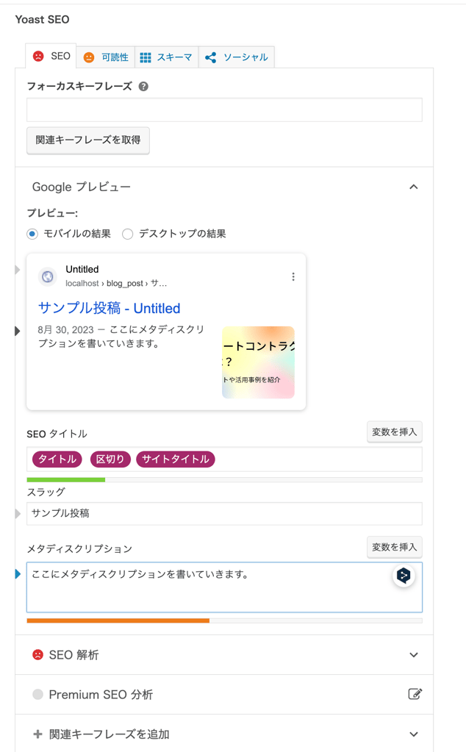The height and width of the screenshot is (752, 466).
Task: Click the preview thumbnail image
Action: tap(258, 362)
